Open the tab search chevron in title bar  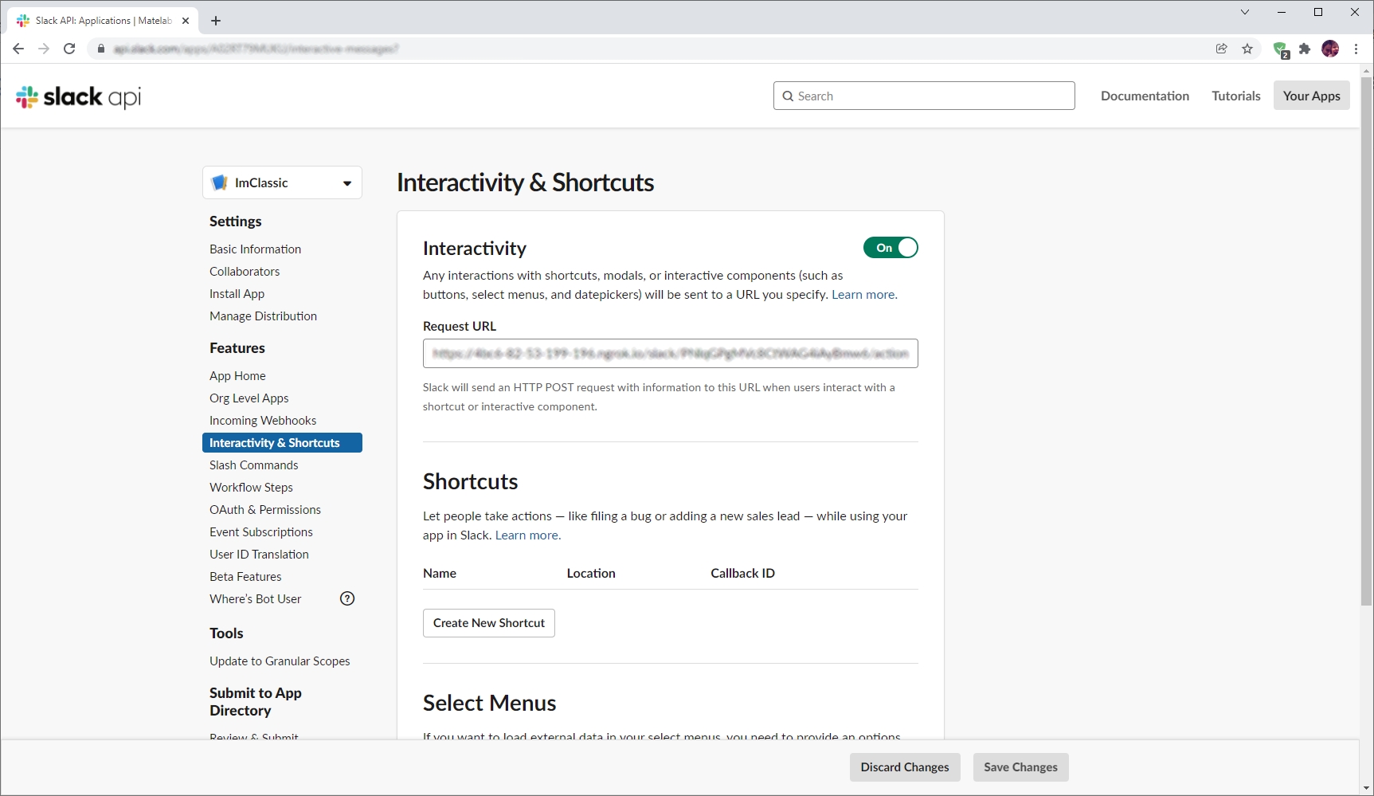pyautogui.click(x=1245, y=12)
